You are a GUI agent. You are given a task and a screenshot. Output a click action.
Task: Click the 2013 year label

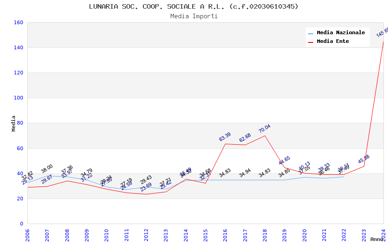click(166, 235)
